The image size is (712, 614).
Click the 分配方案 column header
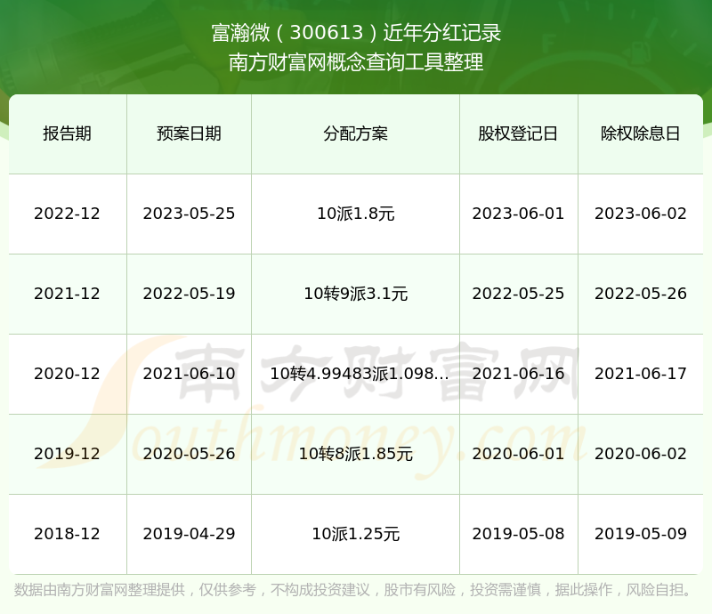pyautogui.click(x=355, y=133)
